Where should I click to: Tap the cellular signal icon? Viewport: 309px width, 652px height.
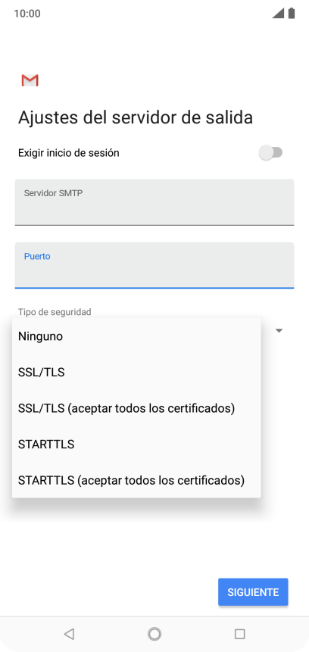[278, 14]
